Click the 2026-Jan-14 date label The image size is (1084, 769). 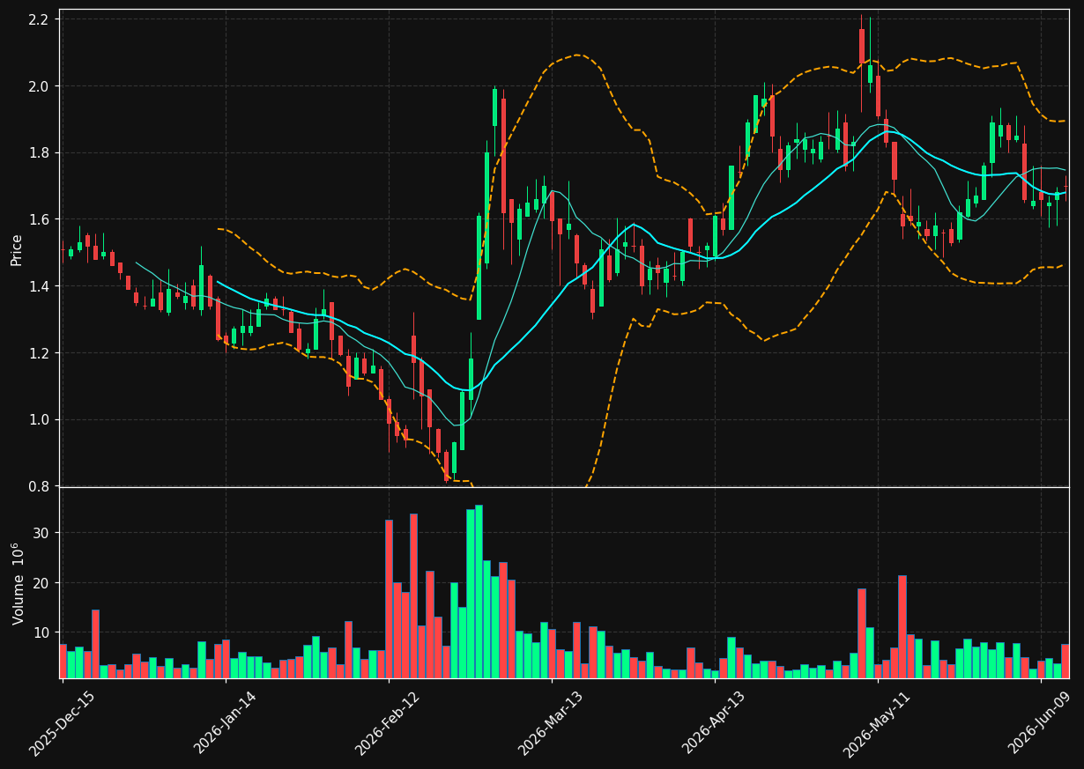coord(225,724)
